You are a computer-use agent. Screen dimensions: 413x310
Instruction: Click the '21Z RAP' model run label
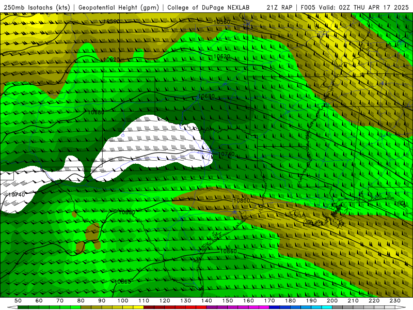point(279,7)
